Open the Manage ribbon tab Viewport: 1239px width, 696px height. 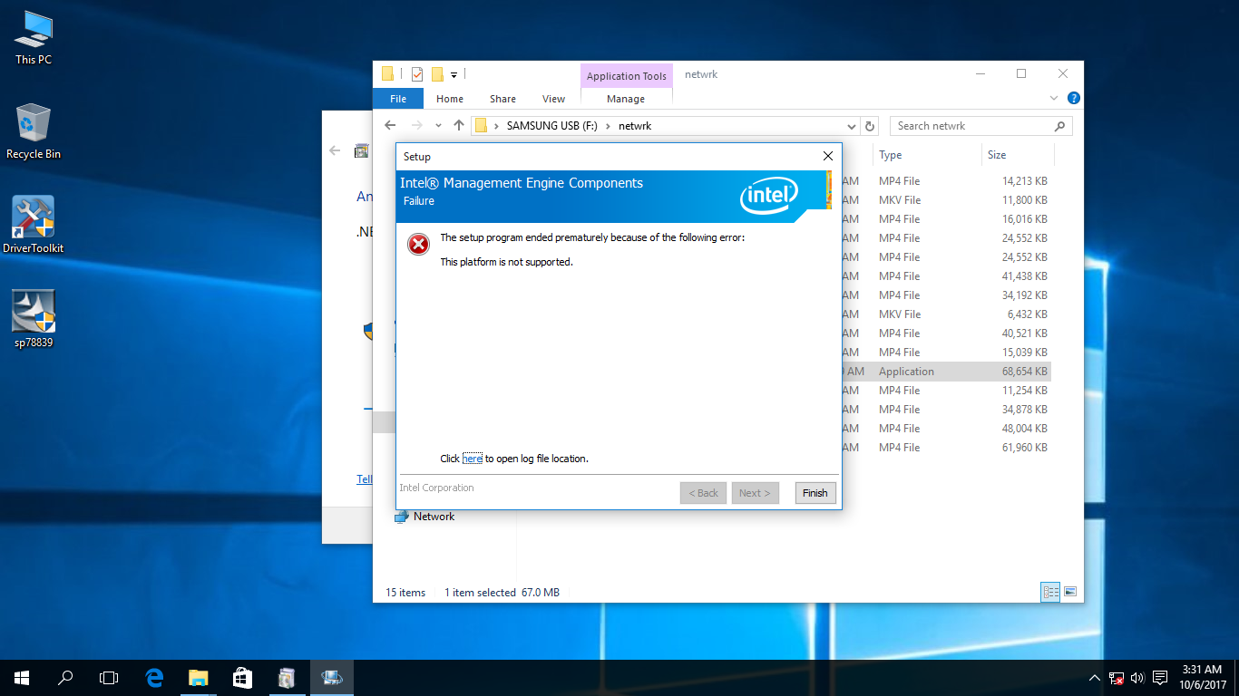pos(626,99)
